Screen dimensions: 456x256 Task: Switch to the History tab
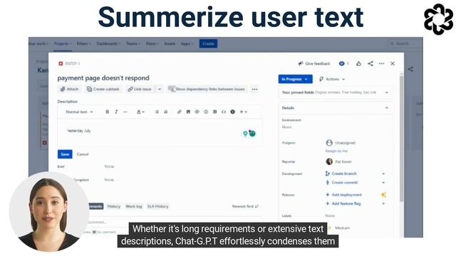pyautogui.click(x=114, y=206)
